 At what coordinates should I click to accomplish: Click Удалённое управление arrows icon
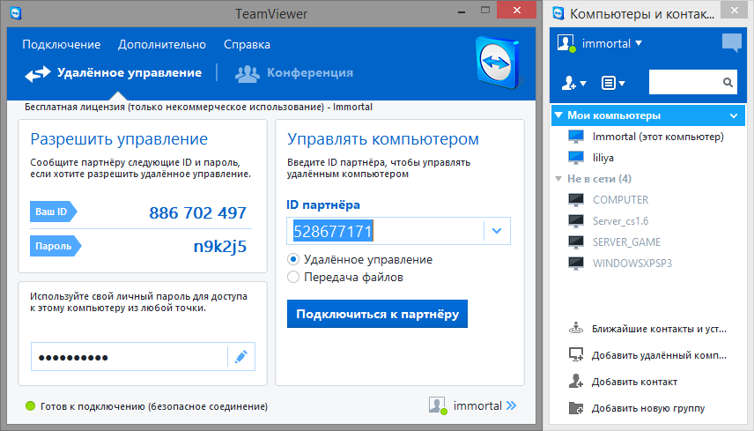click(38, 74)
